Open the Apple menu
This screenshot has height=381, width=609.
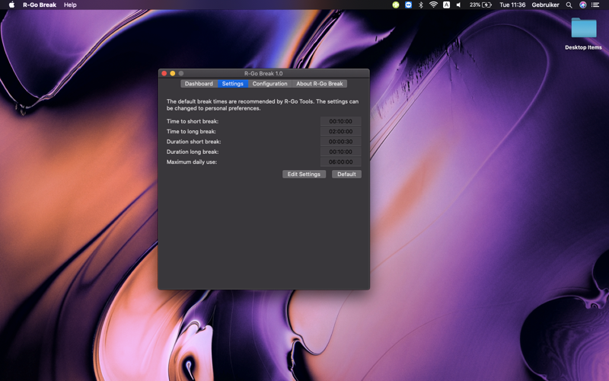[x=11, y=5]
